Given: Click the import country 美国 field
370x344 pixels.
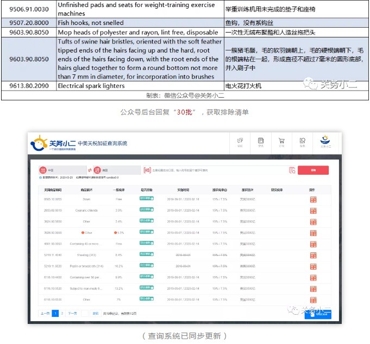Looking at the screenshot, I should click(x=117, y=170).
